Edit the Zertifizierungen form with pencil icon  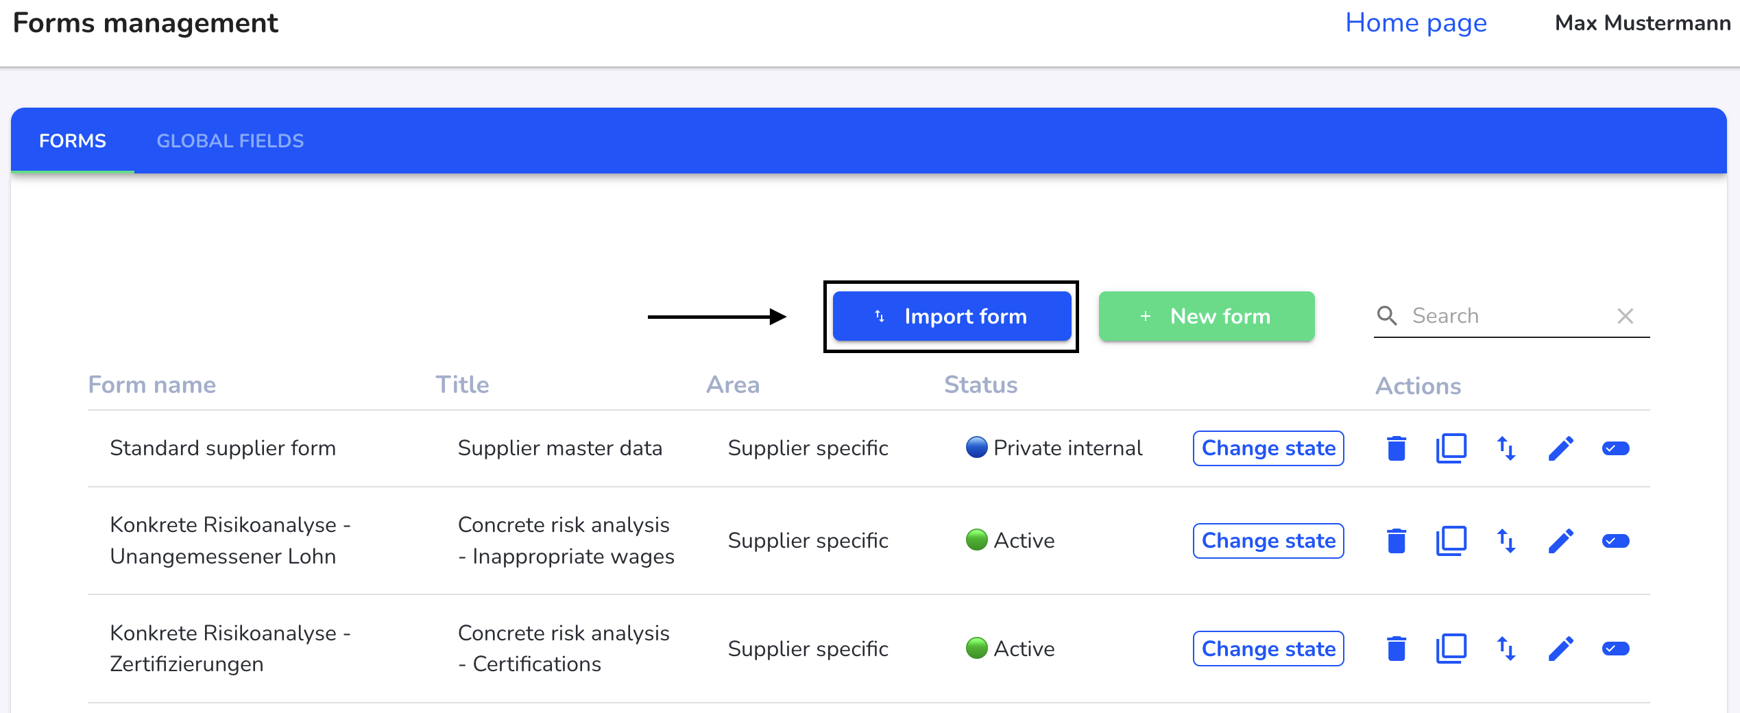click(1560, 649)
